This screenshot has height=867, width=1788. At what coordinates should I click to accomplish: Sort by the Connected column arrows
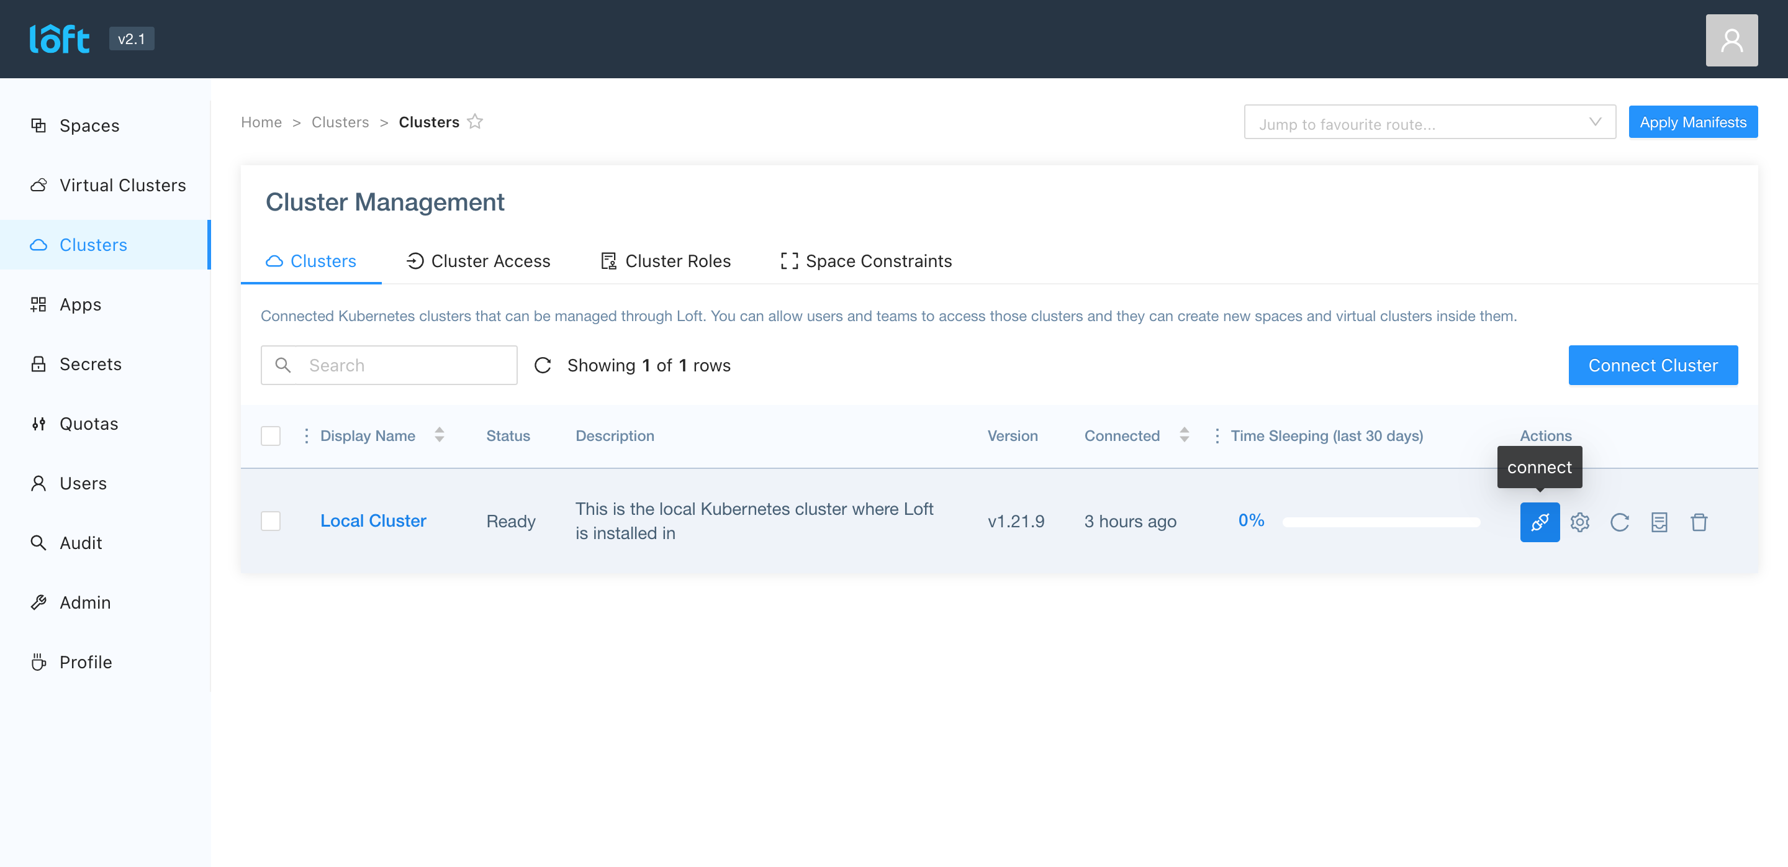tap(1184, 435)
